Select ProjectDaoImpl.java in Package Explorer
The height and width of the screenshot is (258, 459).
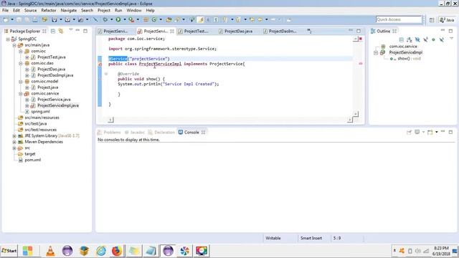[55, 75]
